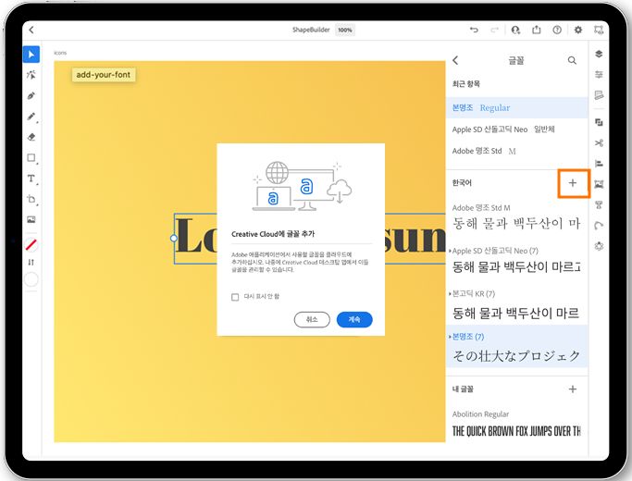Select recent font Apple SD 산돌고딕 Neo 일반체
The width and height of the screenshot is (632, 481).
pos(516,129)
